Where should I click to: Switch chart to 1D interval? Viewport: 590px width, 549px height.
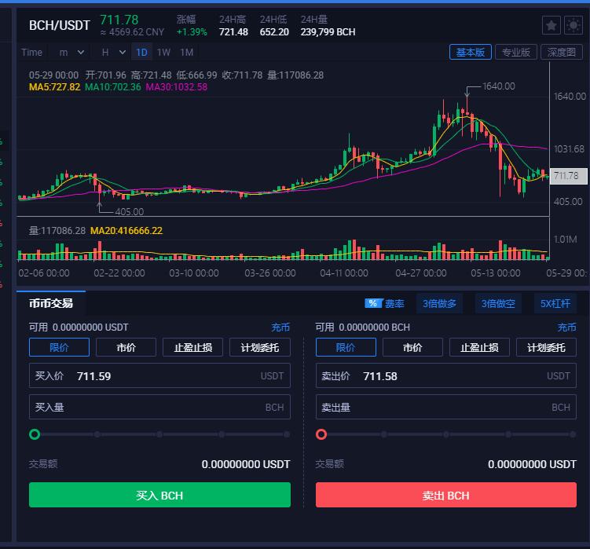[141, 53]
